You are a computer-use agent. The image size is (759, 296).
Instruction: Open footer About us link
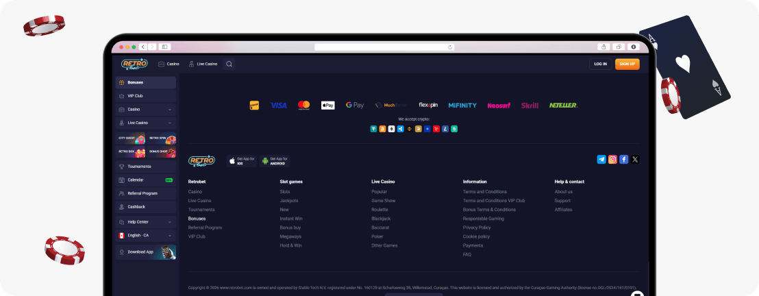(564, 192)
